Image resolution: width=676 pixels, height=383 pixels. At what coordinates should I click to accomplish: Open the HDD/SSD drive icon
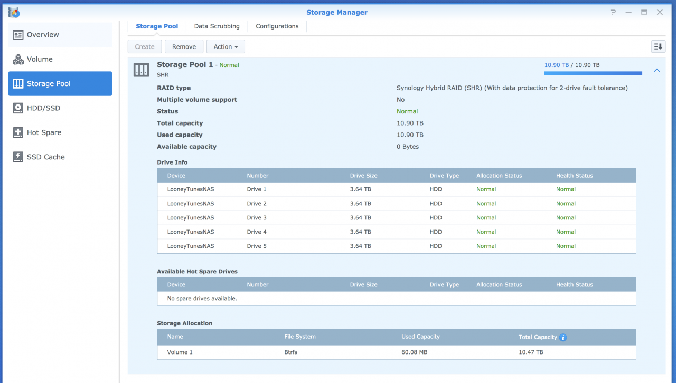[x=18, y=108]
